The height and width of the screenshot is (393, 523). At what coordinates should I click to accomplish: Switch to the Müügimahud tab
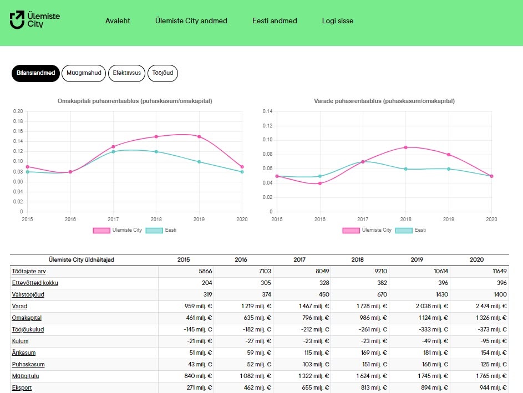[83, 73]
